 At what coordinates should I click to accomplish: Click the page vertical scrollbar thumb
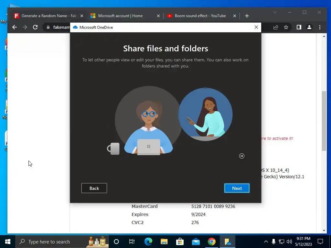[324, 121]
